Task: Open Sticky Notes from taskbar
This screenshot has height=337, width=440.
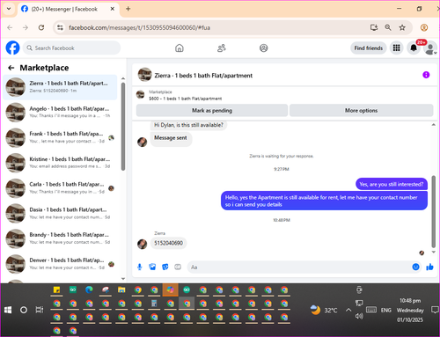Action: (56, 290)
